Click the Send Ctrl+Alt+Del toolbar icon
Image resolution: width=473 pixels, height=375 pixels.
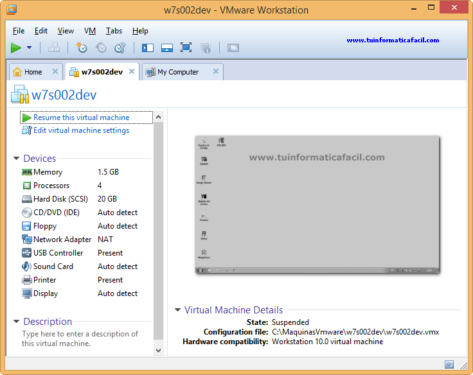pyautogui.click(x=54, y=48)
